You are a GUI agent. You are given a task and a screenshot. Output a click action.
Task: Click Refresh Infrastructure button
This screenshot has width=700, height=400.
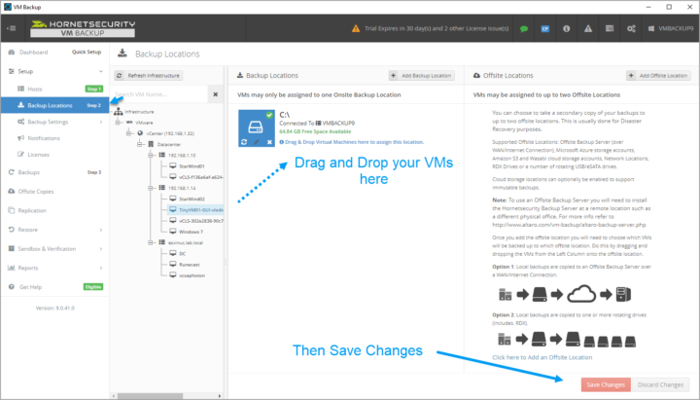(149, 76)
